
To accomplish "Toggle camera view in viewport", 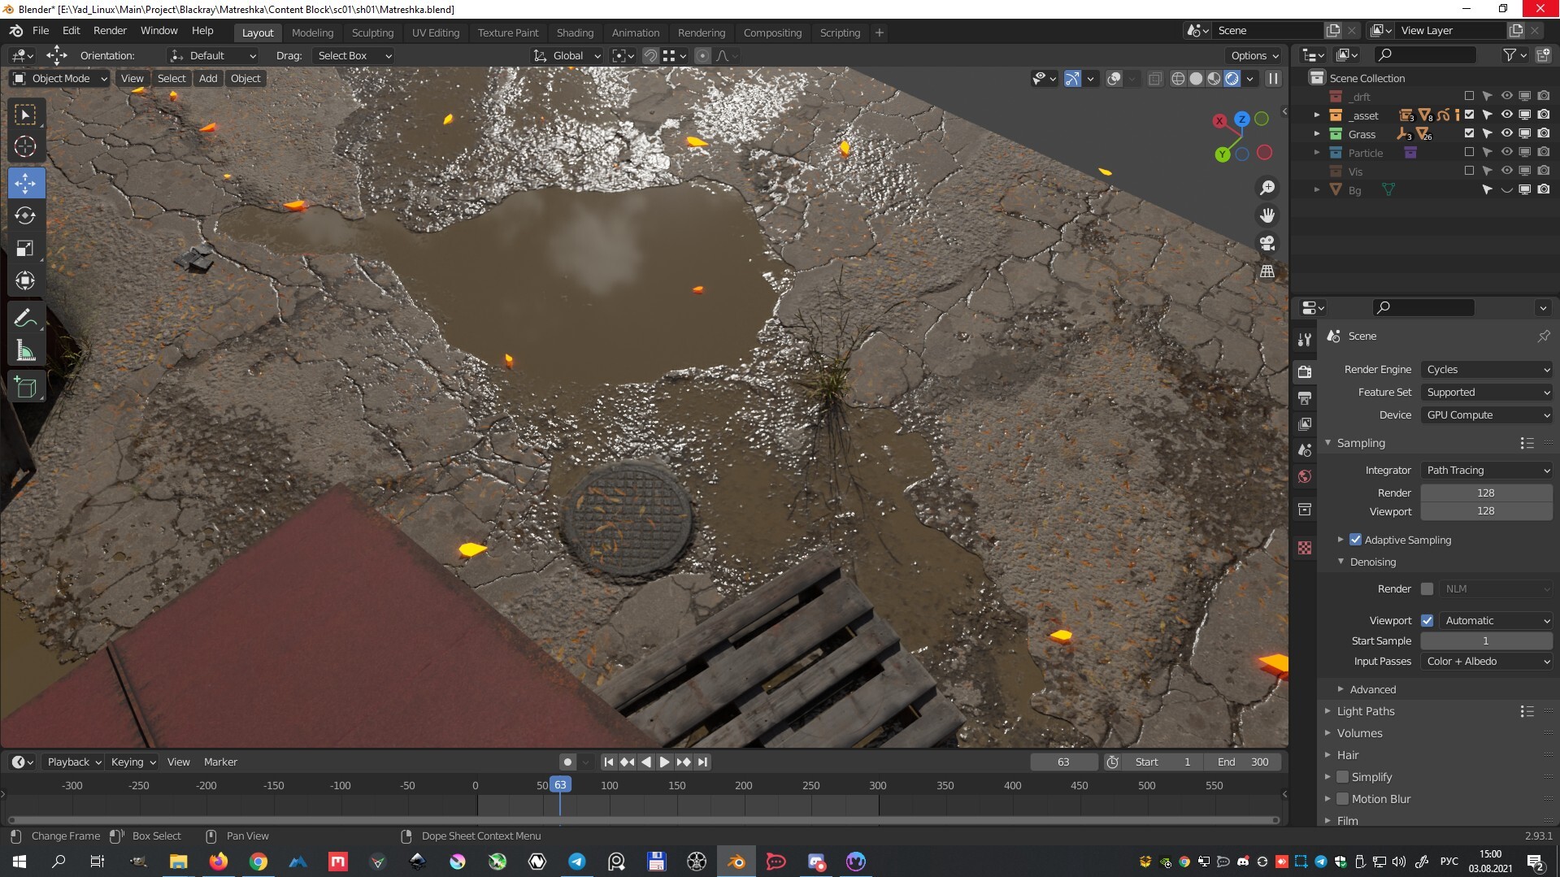I will click(x=1267, y=243).
